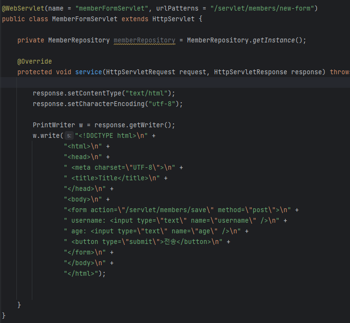Click the "</head>\n" closing tag string
This screenshot has width=350, height=323.
85,188
